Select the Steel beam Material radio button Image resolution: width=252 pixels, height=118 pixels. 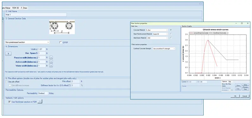click(171, 38)
